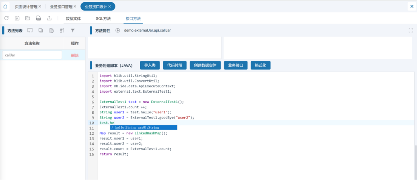Click line 7 ExternalTest1.count ++
Screen dimensions: 417x180
[x=123, y=107]
